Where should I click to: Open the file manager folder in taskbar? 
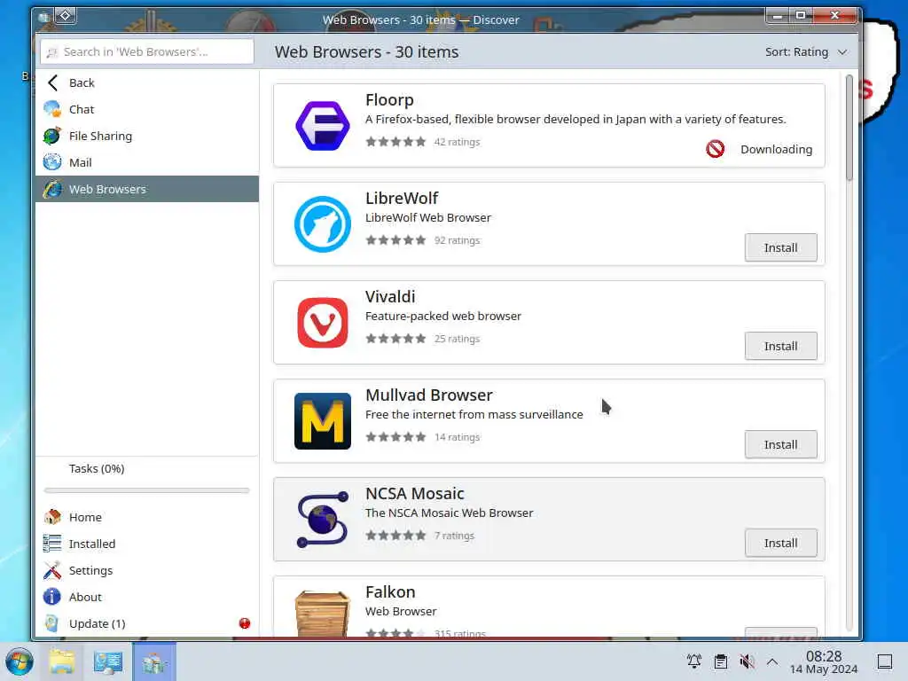[x=62, y=661]
